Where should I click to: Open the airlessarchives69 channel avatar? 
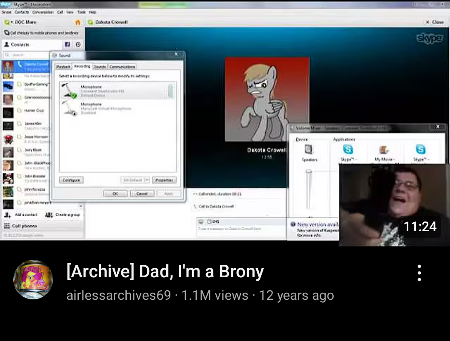[33, 280]
